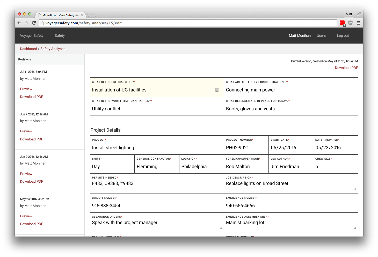The image size is (378, 257).
Task: Click the address bar URL
Action: pyautogui.click(x=188, y=23)
